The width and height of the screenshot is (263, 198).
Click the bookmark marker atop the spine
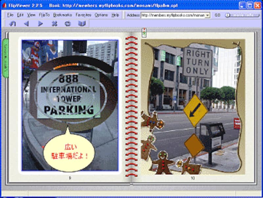[x=144, y=33]
